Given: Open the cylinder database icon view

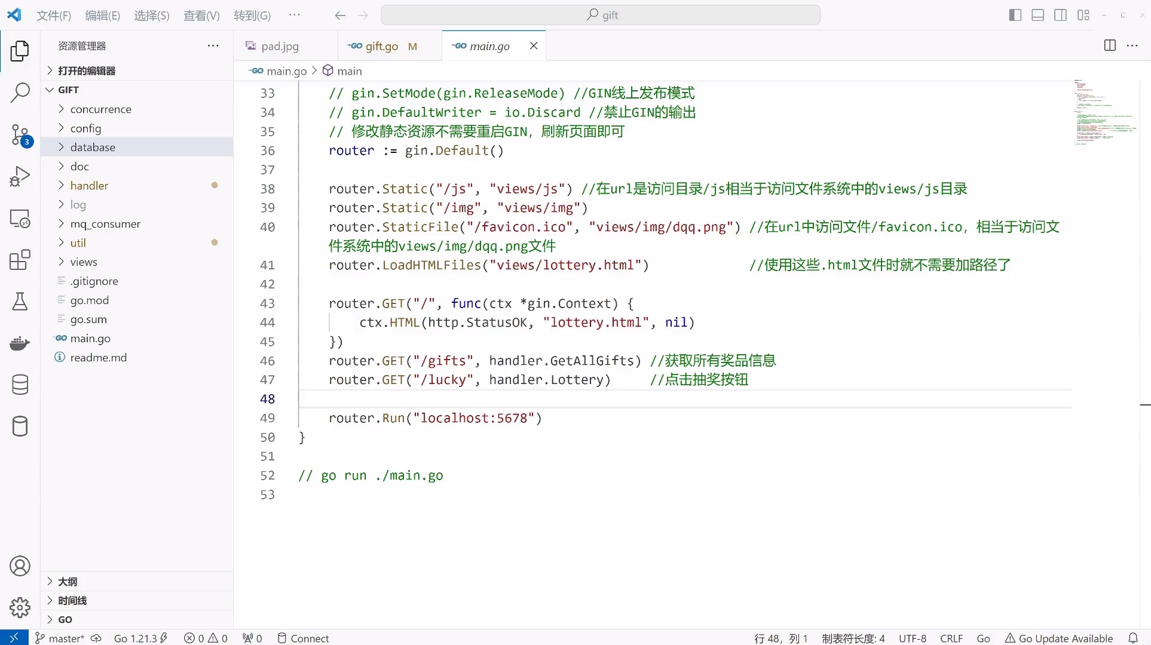Looking at the screenshot, I should [x=20, y=426].
